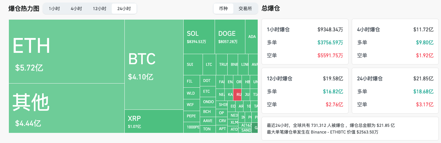The height and width of the screenshot is (143, 441).
Task: Open the BTC liquidation block
Action: coord(154,65)
